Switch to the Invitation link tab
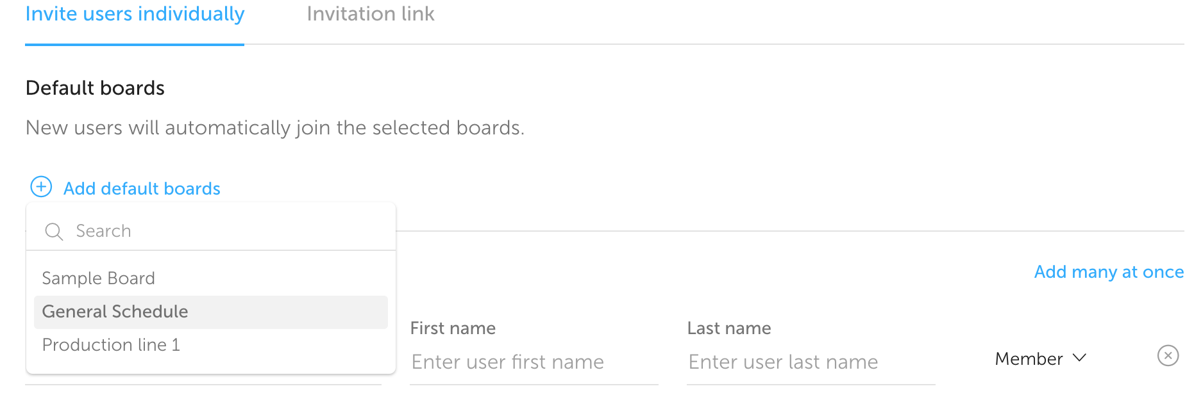1203x393 pixels. 370,14
